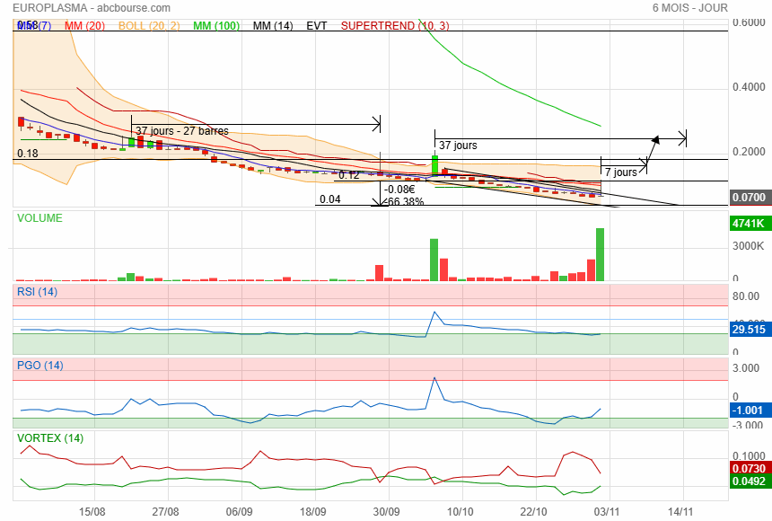772x521 pixels.
Task: Click the 0.12 horizontal level label
Action: 349,175
